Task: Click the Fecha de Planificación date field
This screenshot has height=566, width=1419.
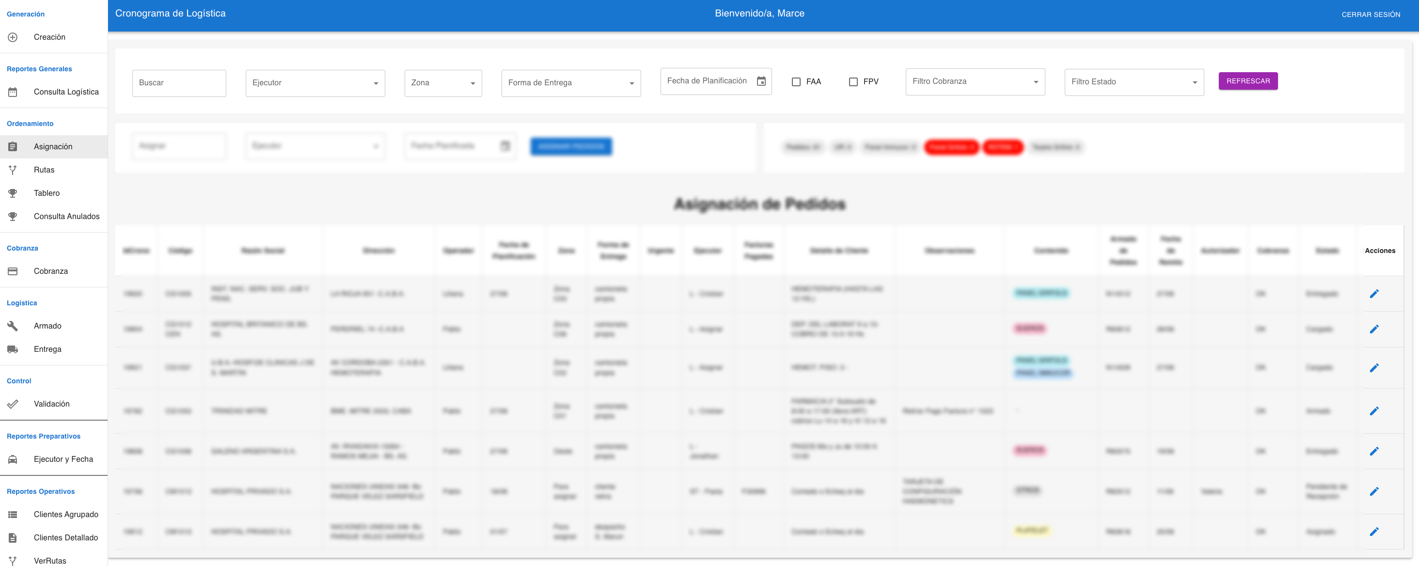Action: [716, 81]
